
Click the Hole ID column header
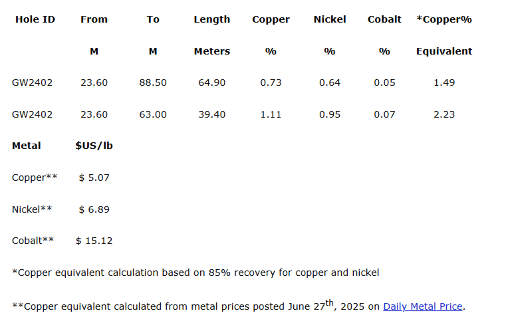[x=35, y=19]
